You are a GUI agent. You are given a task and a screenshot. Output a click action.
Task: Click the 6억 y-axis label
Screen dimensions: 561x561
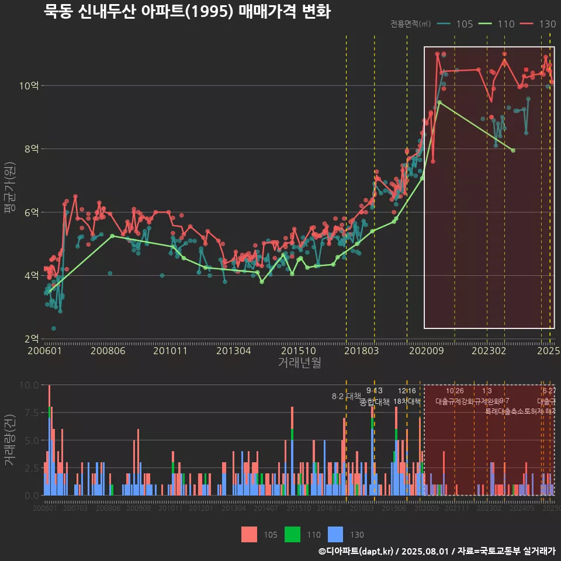pos(32,213)
